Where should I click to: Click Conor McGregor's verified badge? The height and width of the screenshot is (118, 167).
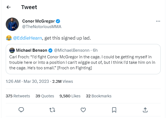coord(58,21)
